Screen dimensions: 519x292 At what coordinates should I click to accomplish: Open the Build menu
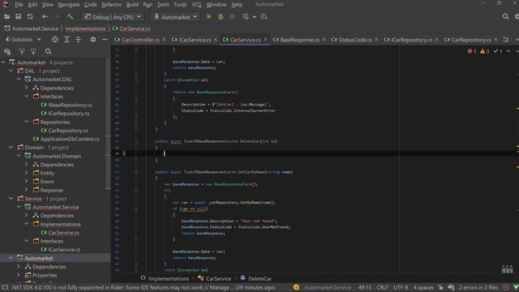[132, 5]
